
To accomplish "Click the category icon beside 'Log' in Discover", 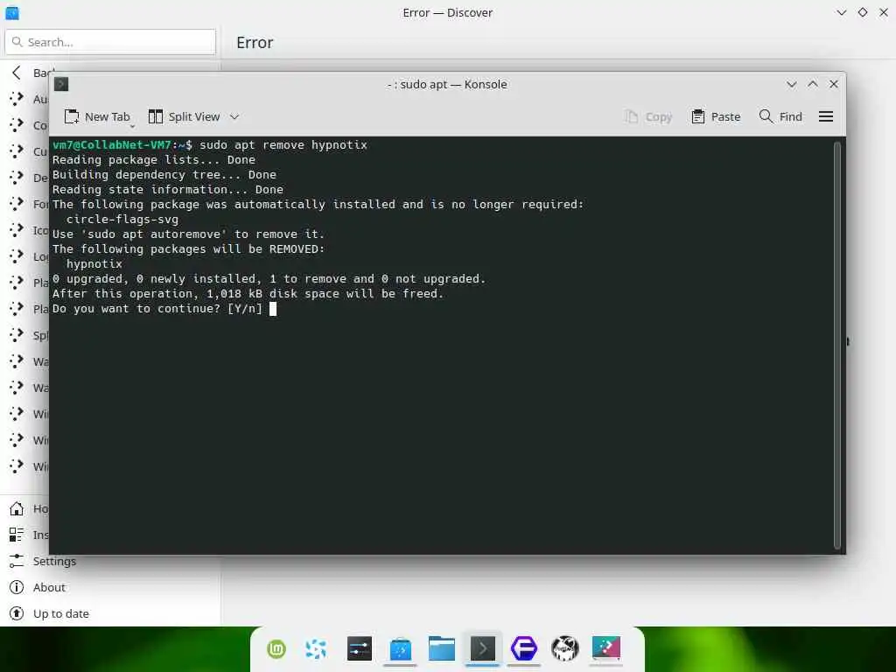I will click(x=17, y=256).
